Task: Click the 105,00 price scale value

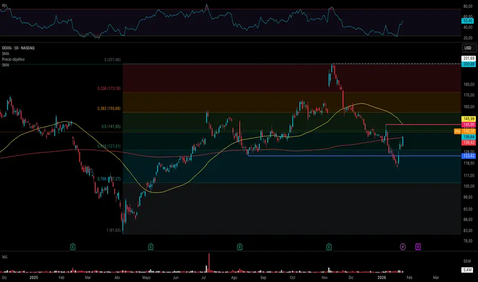Action: 469,186
